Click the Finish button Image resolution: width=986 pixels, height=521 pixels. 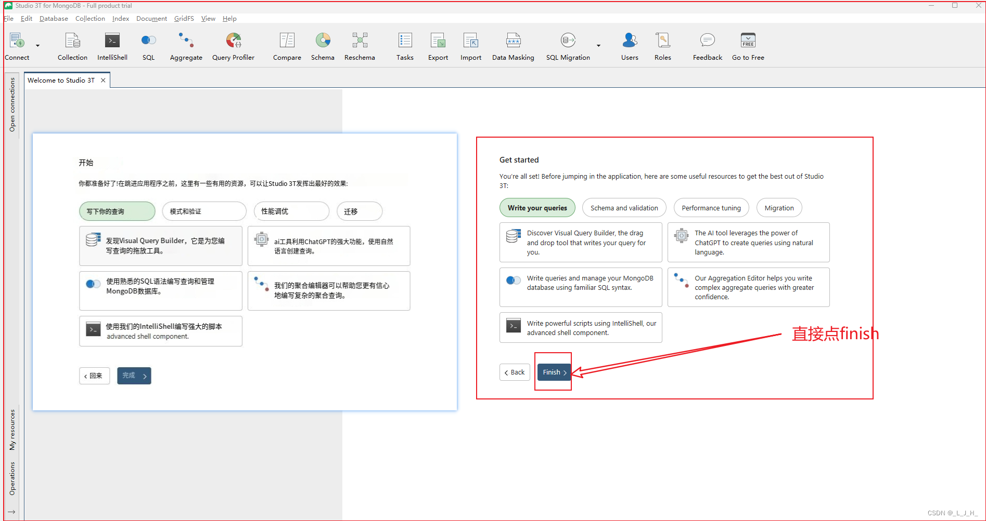(554, 372)
